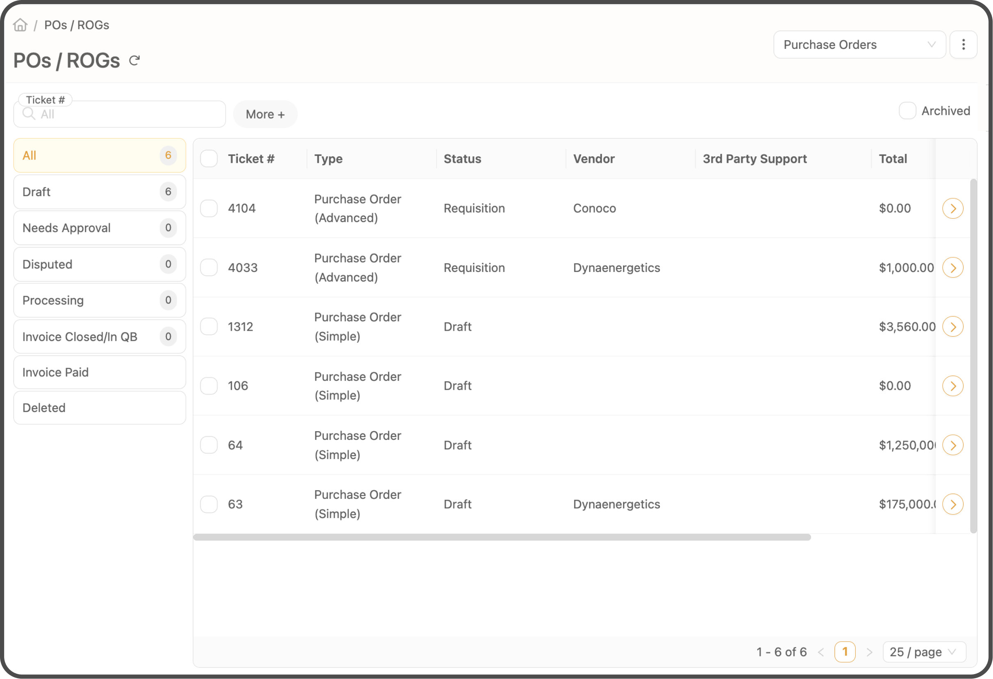Screen dimensions: 993x679
Task: Refresh the POs / ROGs list
Action: click(x=134, y=60)
